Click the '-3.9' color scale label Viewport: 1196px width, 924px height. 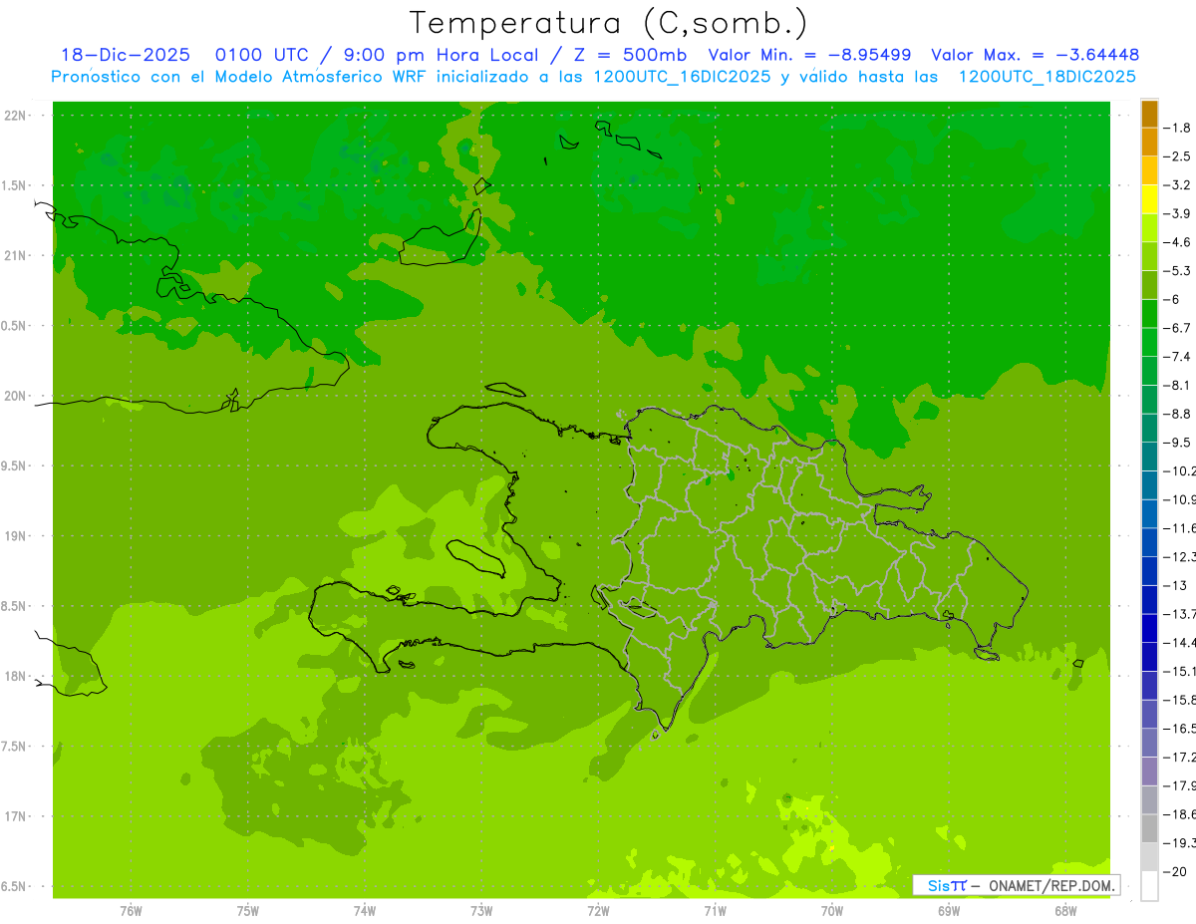pos(1178,213)
